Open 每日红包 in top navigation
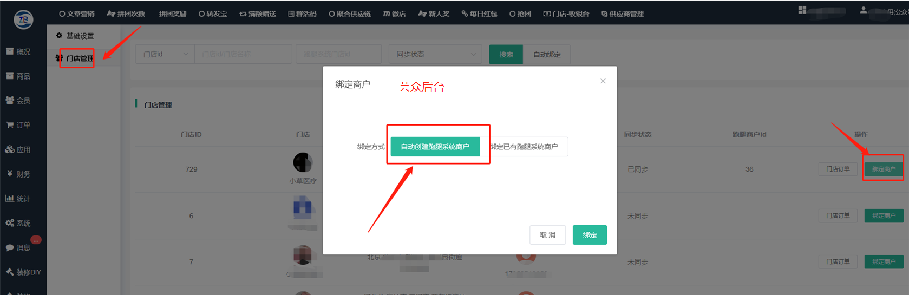 click(x=480, y=14)
